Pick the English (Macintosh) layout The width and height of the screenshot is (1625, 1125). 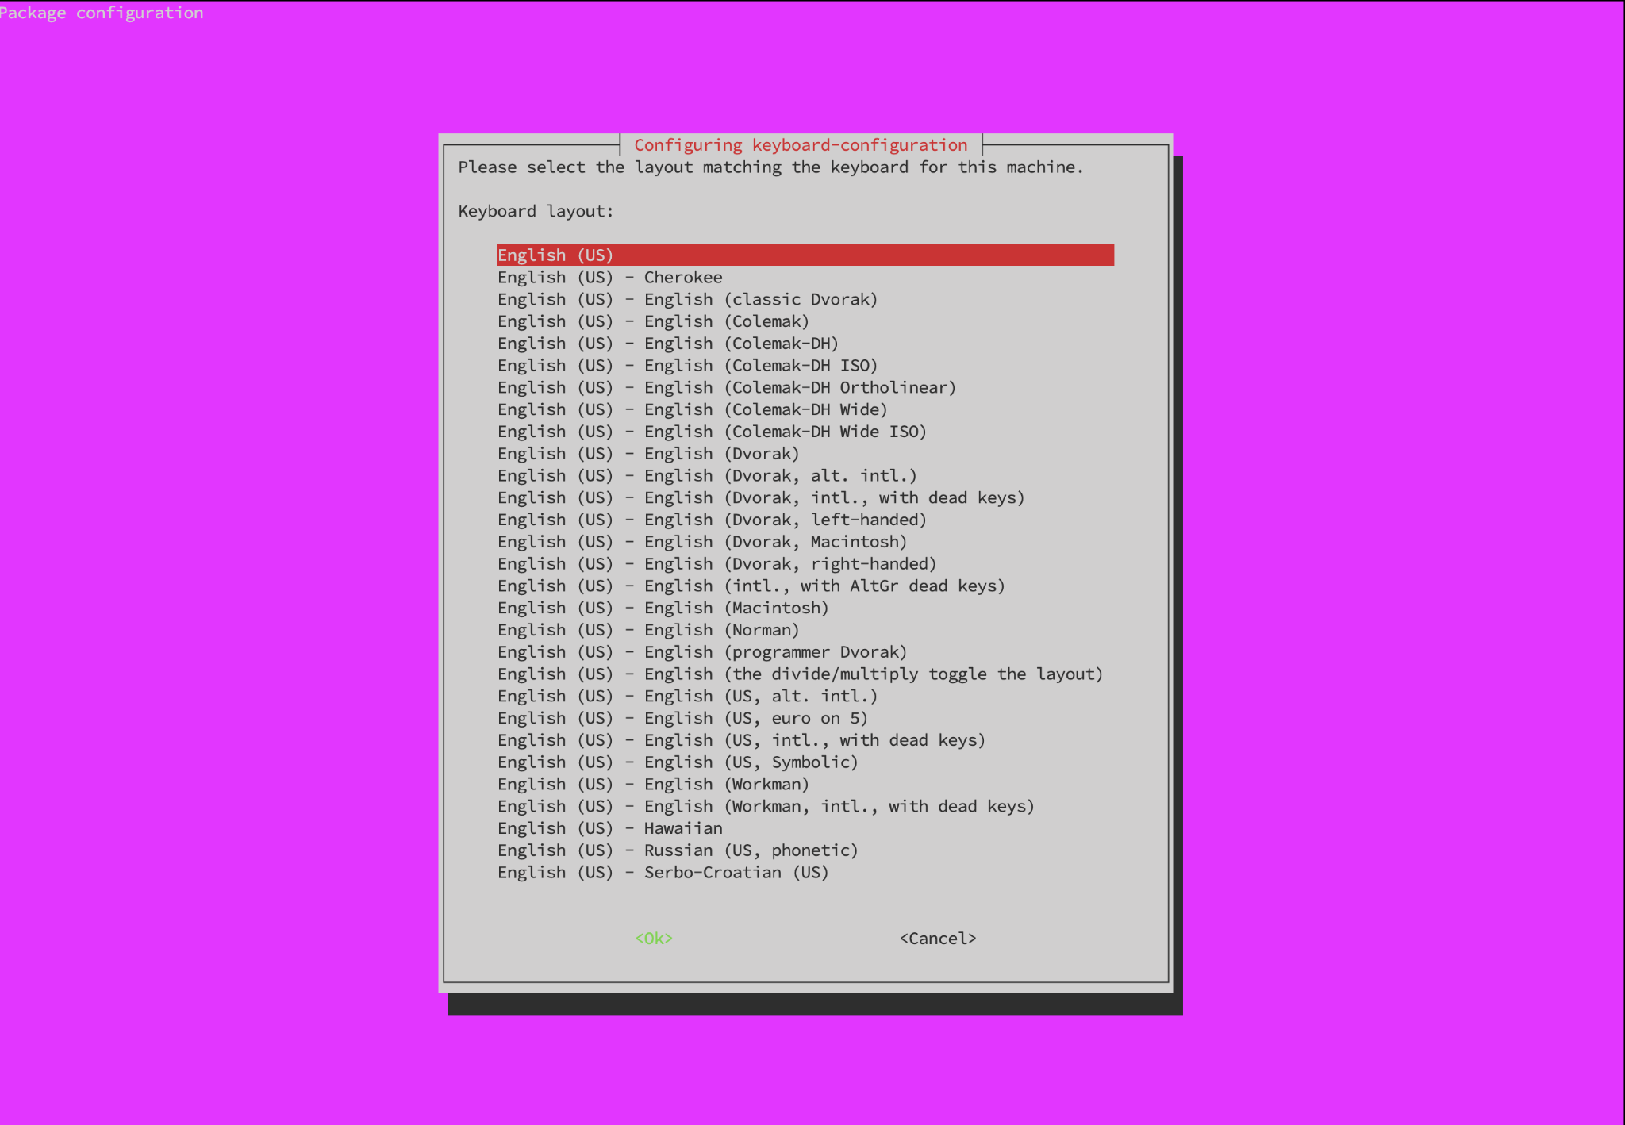point(663,609)
